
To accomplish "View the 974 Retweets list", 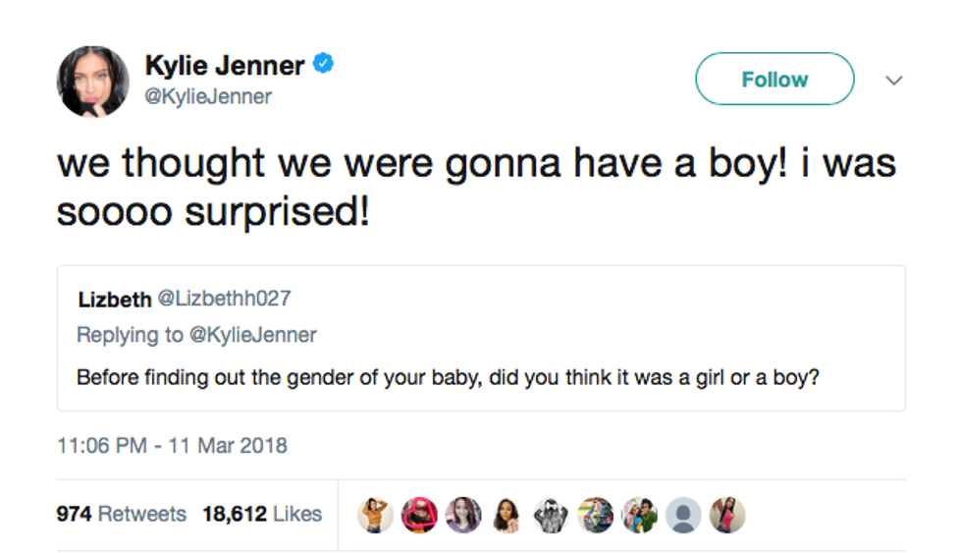I will tap(121, 514).
